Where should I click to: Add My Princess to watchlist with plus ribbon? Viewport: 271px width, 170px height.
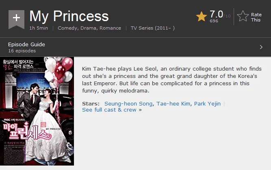(16, 19)
